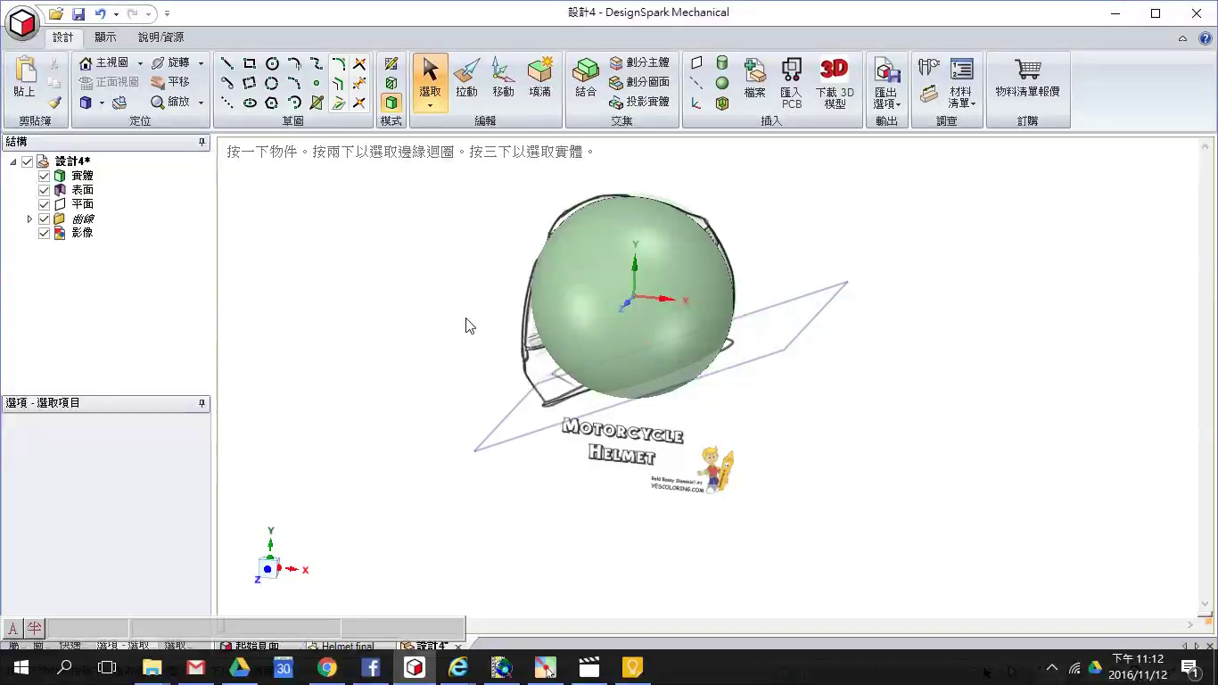Screen dimensions: 1218x685
Task: Insert a plane from the ribbon
Action: coord(696,62)
